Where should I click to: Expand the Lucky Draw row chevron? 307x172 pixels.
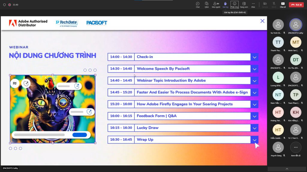(x=255, y=128)
